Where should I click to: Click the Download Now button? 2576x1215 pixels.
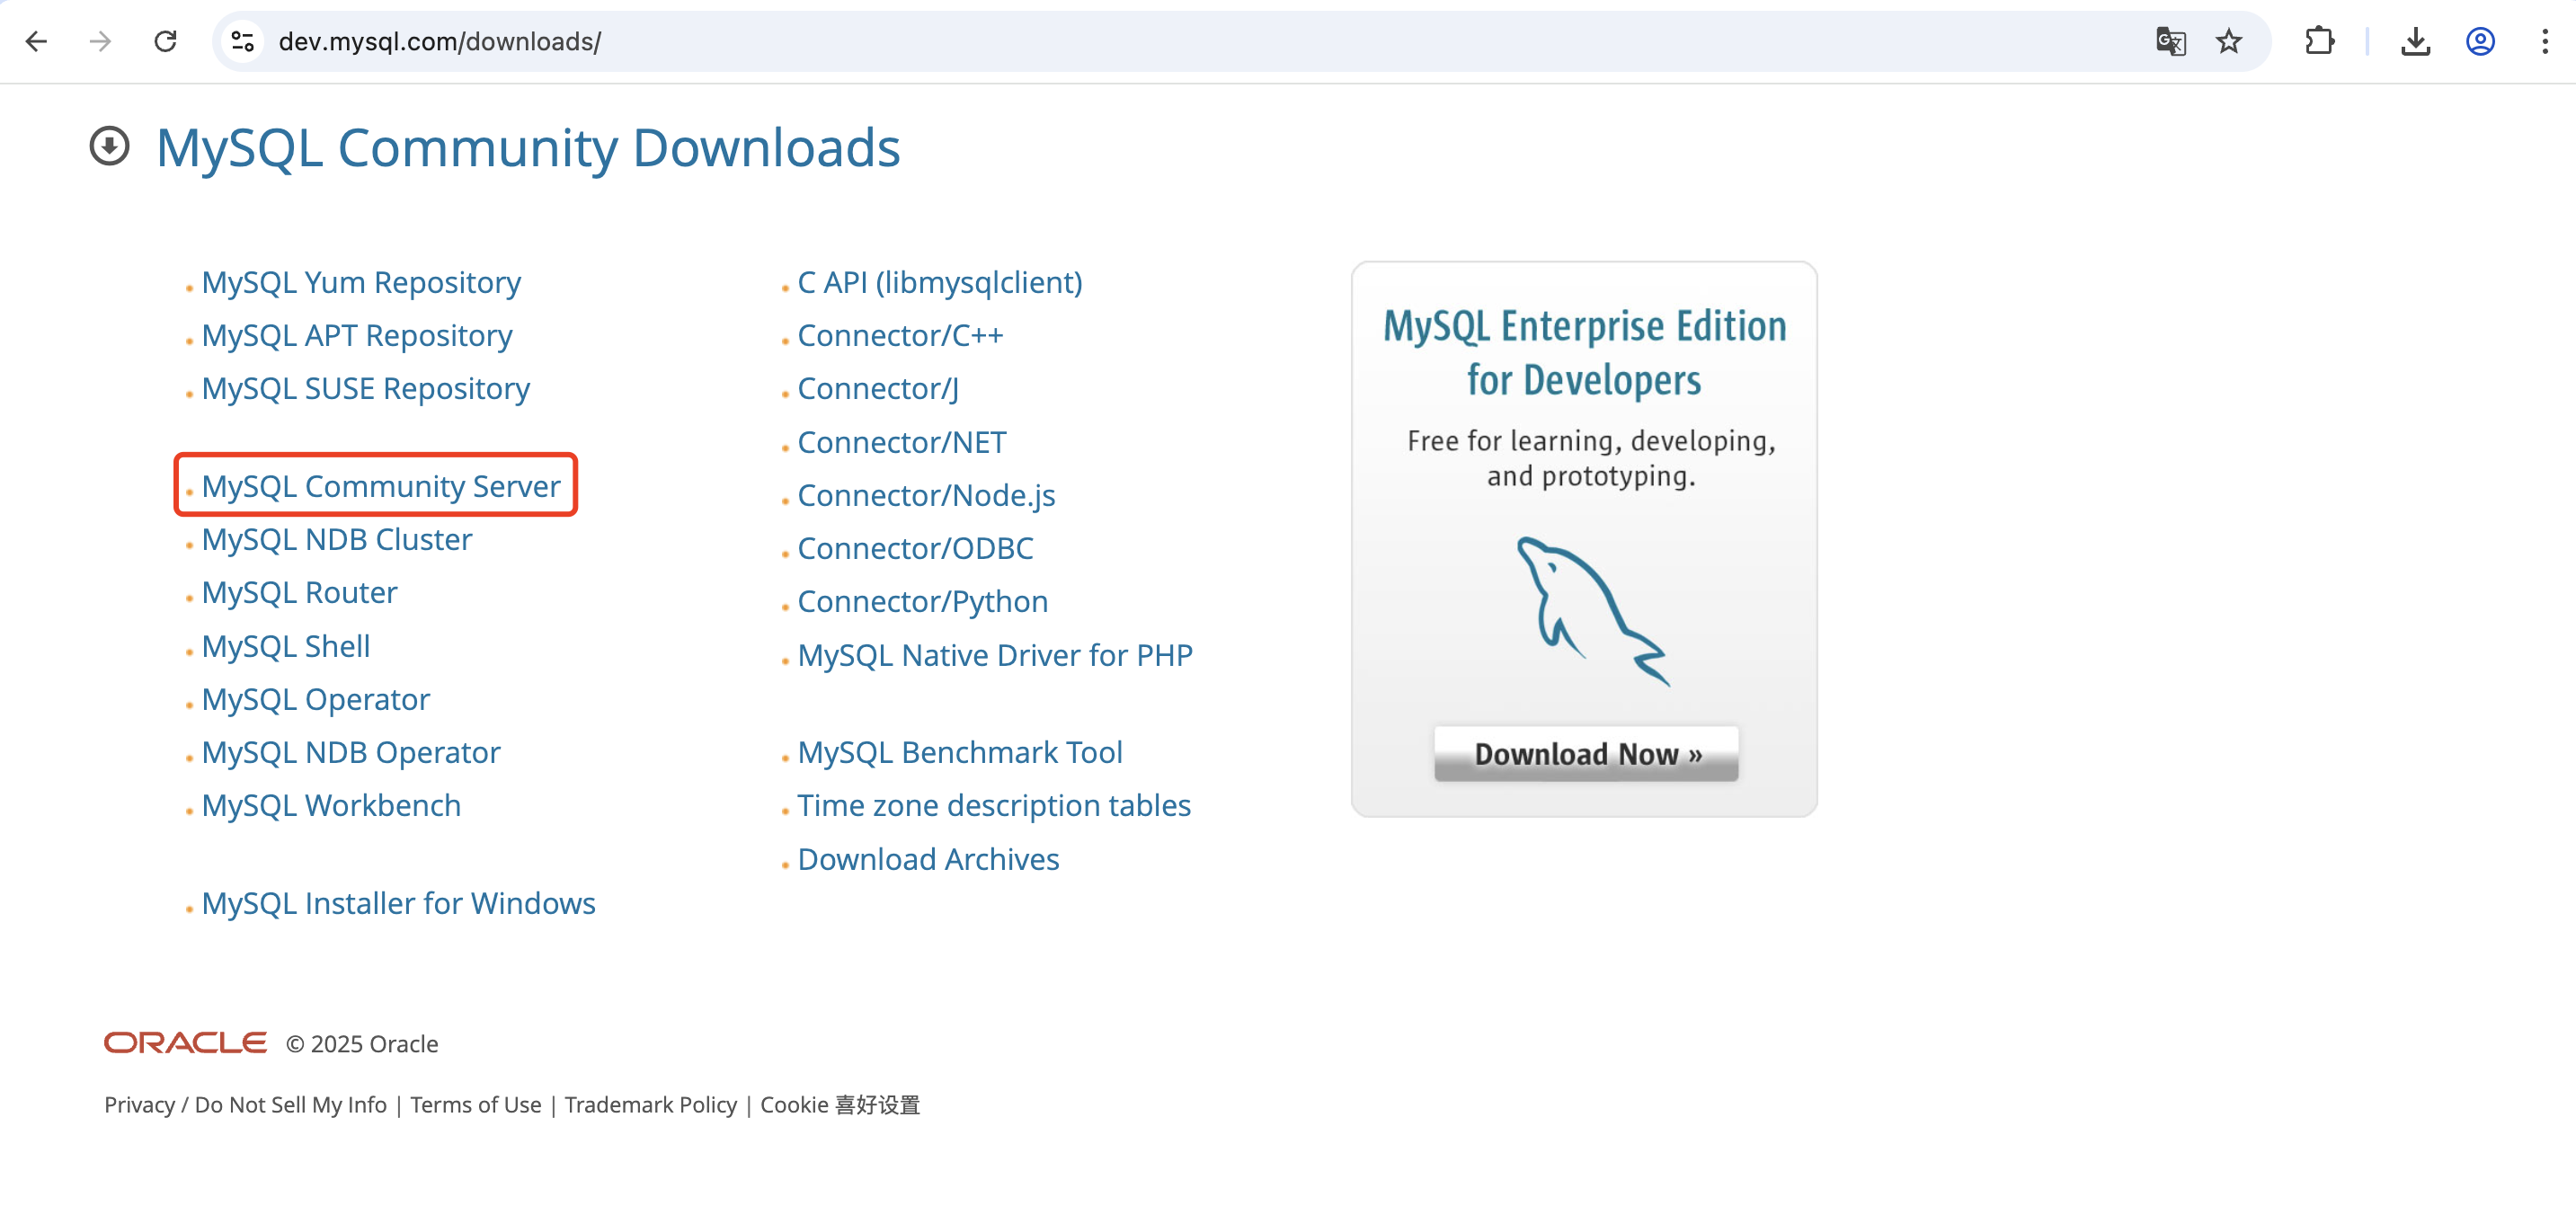(x=1586, y=754)
